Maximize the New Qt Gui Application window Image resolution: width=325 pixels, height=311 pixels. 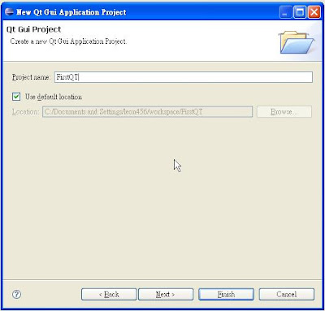click(x=300, y=12)
